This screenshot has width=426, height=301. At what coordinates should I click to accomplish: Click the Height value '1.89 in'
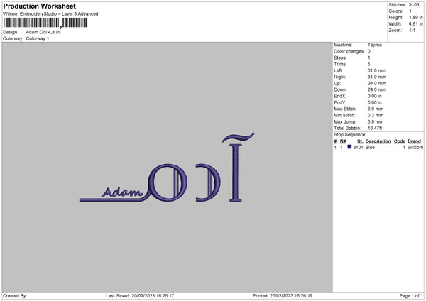pyautogui.click(x=416, y=17)
